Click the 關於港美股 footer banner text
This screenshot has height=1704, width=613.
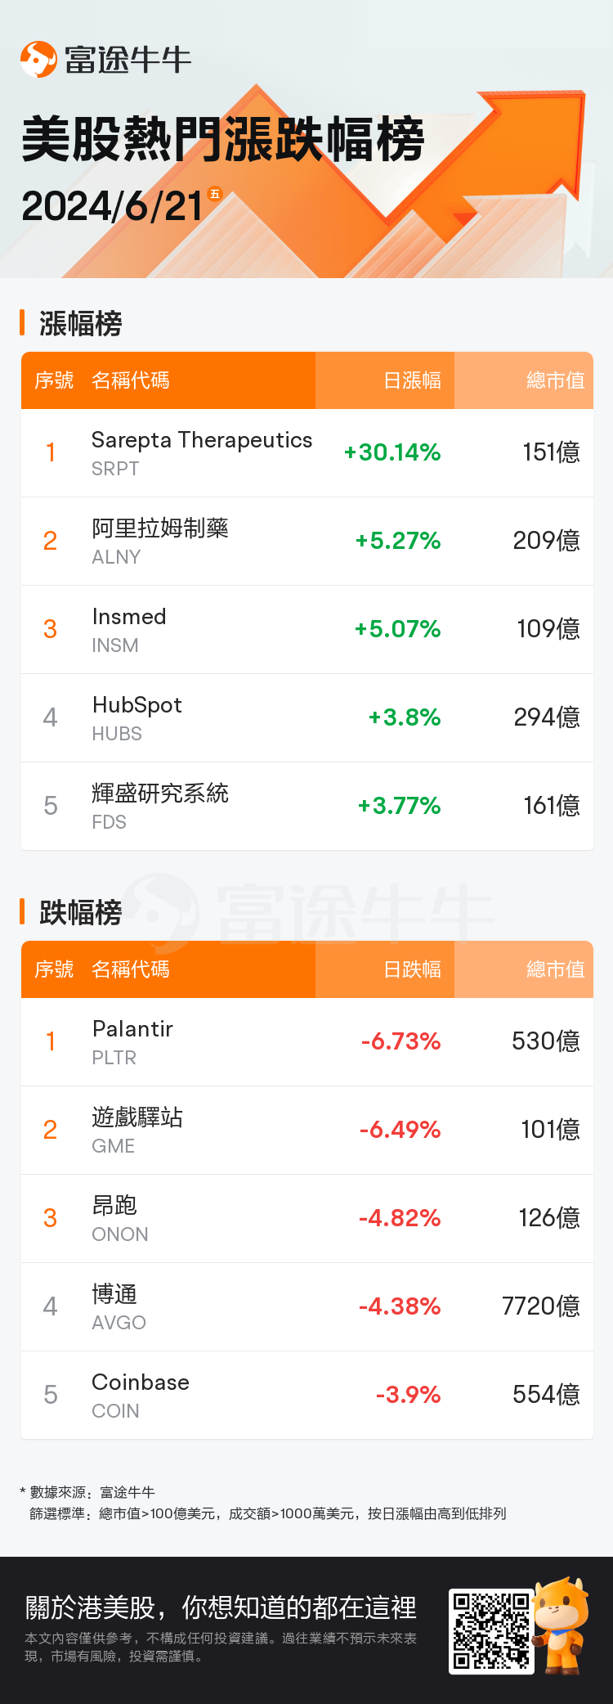click(x=221, y=1607)
